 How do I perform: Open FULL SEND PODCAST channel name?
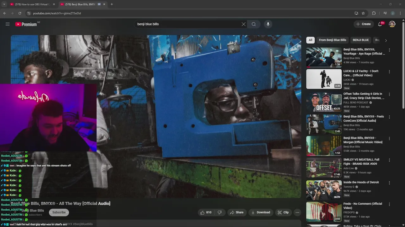[x=356, y=102]
